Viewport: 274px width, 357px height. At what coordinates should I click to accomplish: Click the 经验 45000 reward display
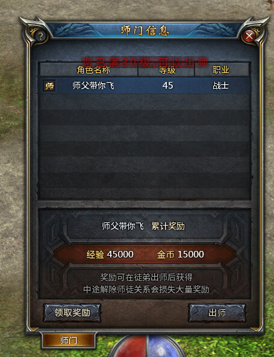110,254
